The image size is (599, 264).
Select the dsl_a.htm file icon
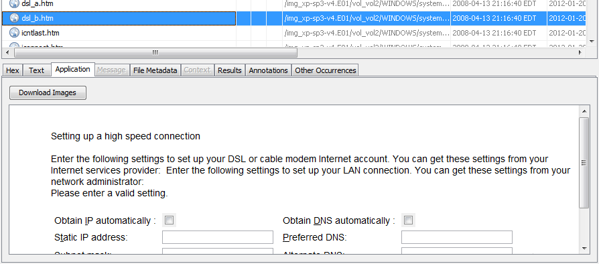[14, 4]
